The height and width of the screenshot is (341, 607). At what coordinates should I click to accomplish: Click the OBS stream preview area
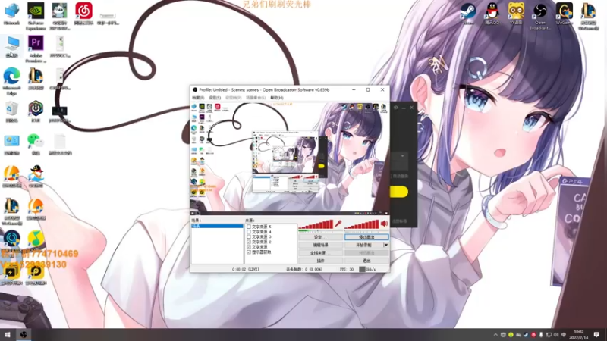[x=290, y=158]
